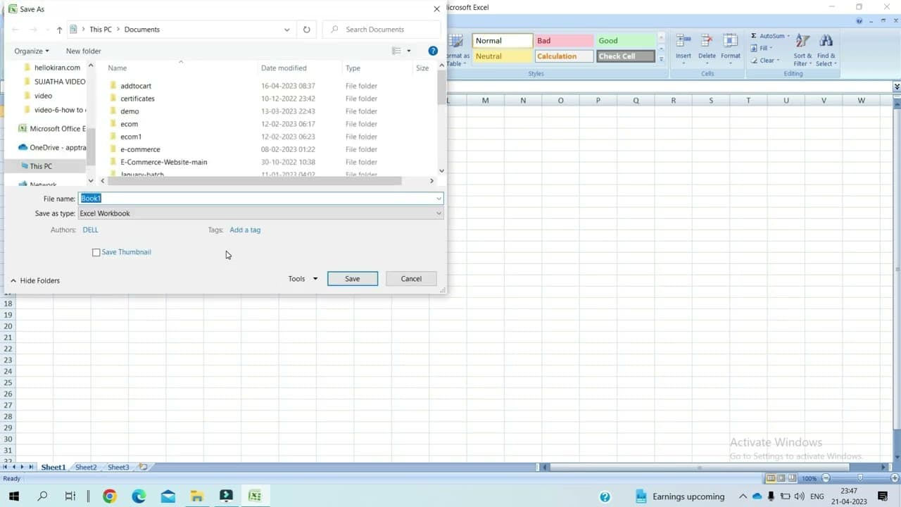Screen dimensions: 901x507
Task: Open Windows Start menu
Action: click(13, 496)
